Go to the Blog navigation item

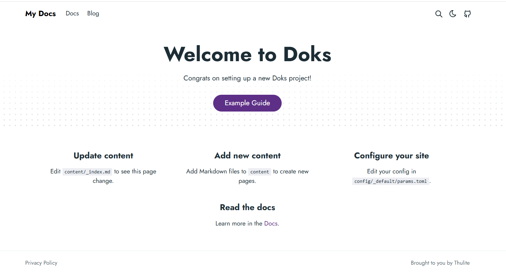(93, 14)
